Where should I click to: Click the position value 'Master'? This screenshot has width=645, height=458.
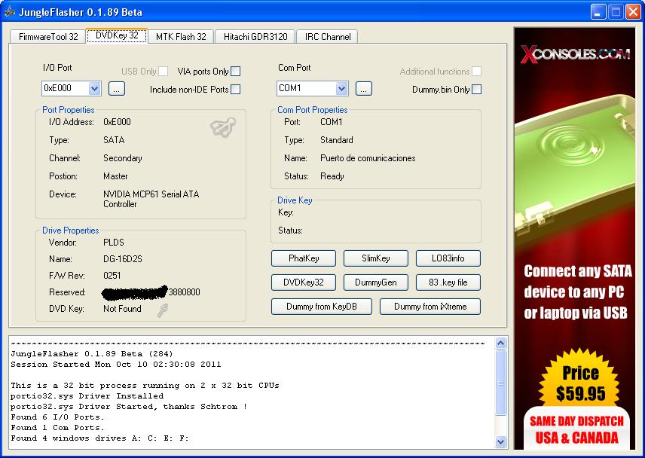(115, 176)
